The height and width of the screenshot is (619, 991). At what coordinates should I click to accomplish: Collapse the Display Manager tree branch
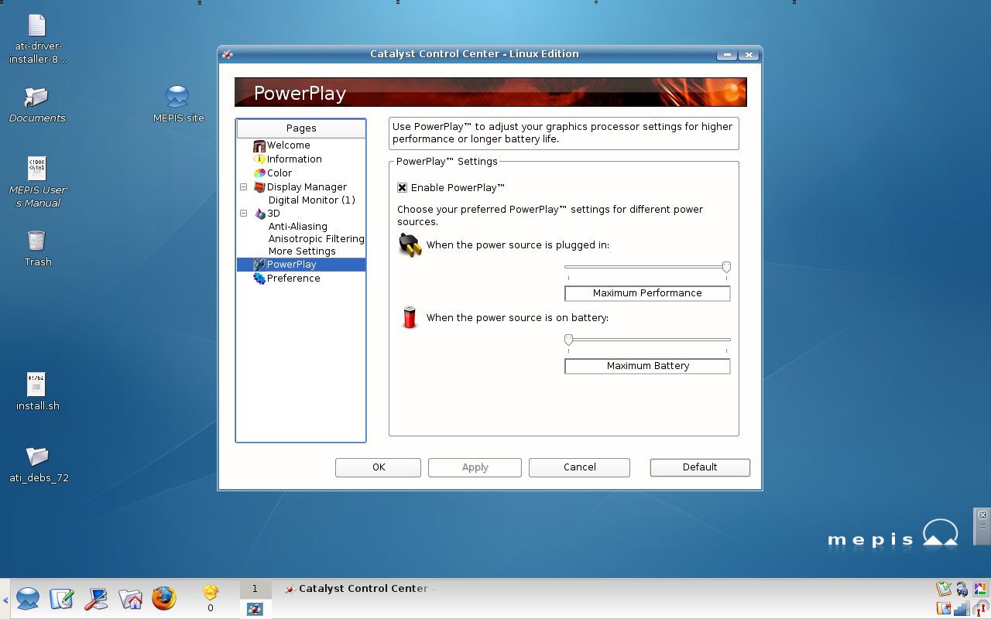tap(243, 187)
